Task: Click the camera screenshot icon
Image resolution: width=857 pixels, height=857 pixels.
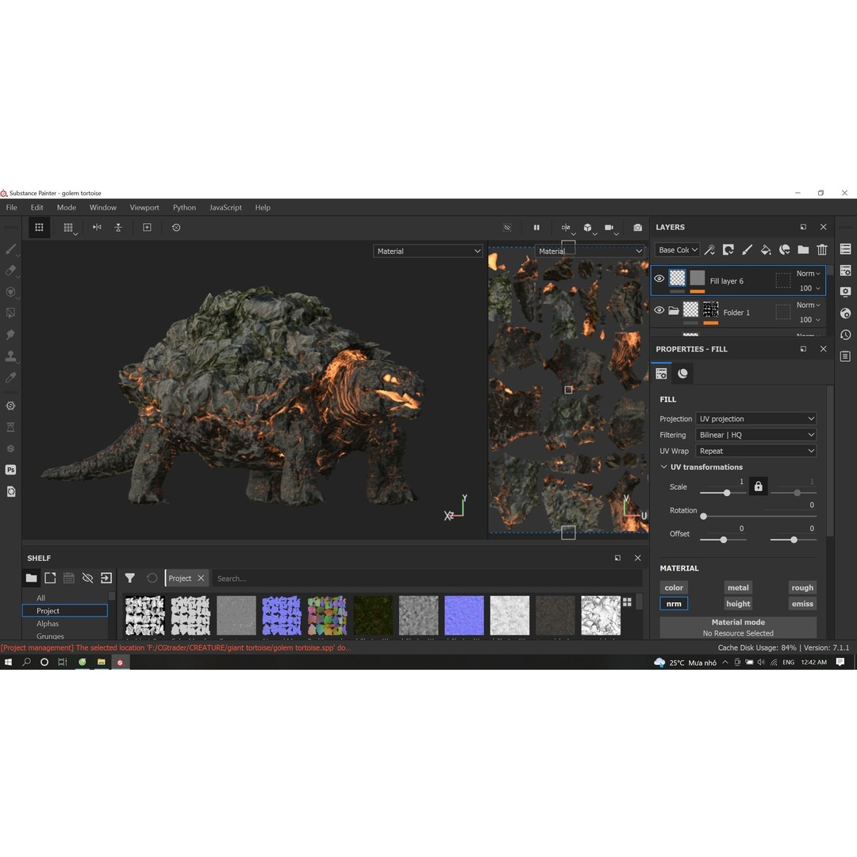Action: click(x=637, y=228)
